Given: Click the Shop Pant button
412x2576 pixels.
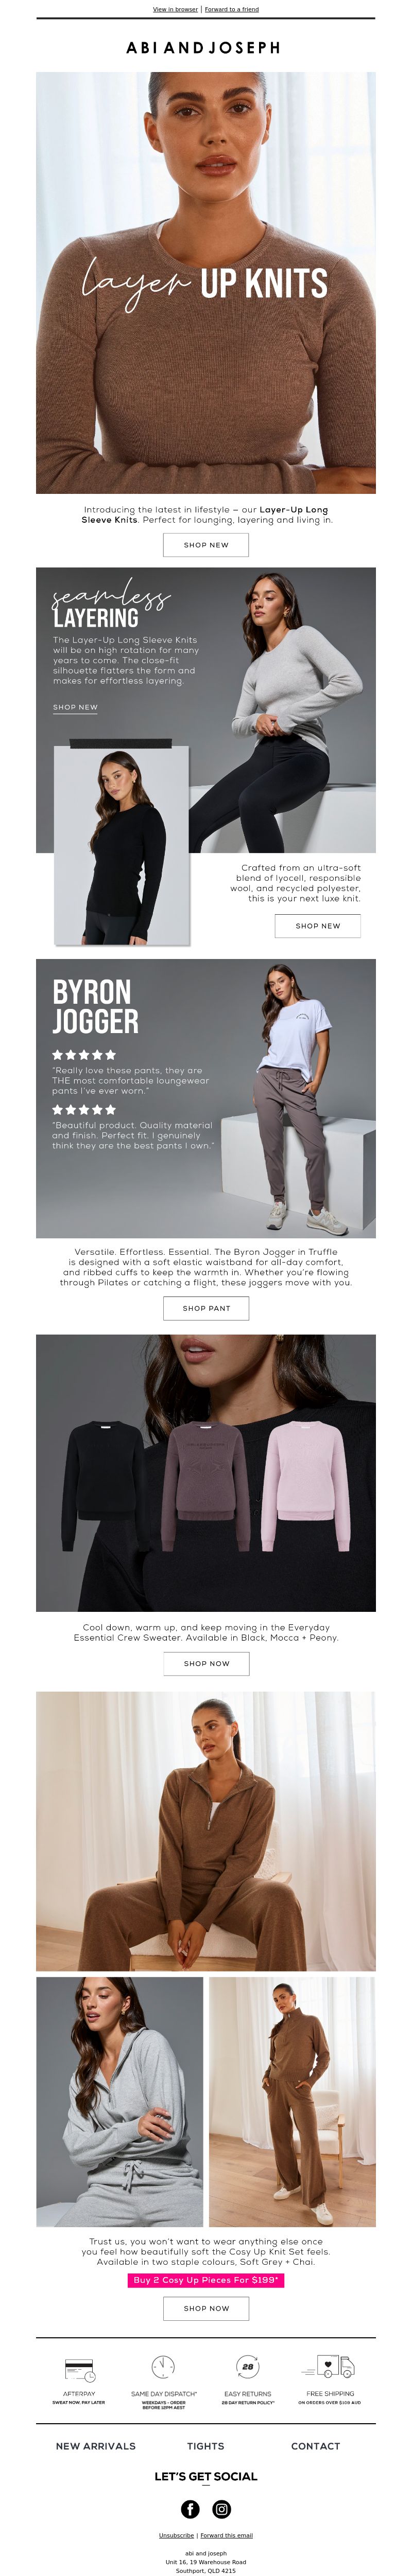Looking at the screenshot, I should 206,1308.
